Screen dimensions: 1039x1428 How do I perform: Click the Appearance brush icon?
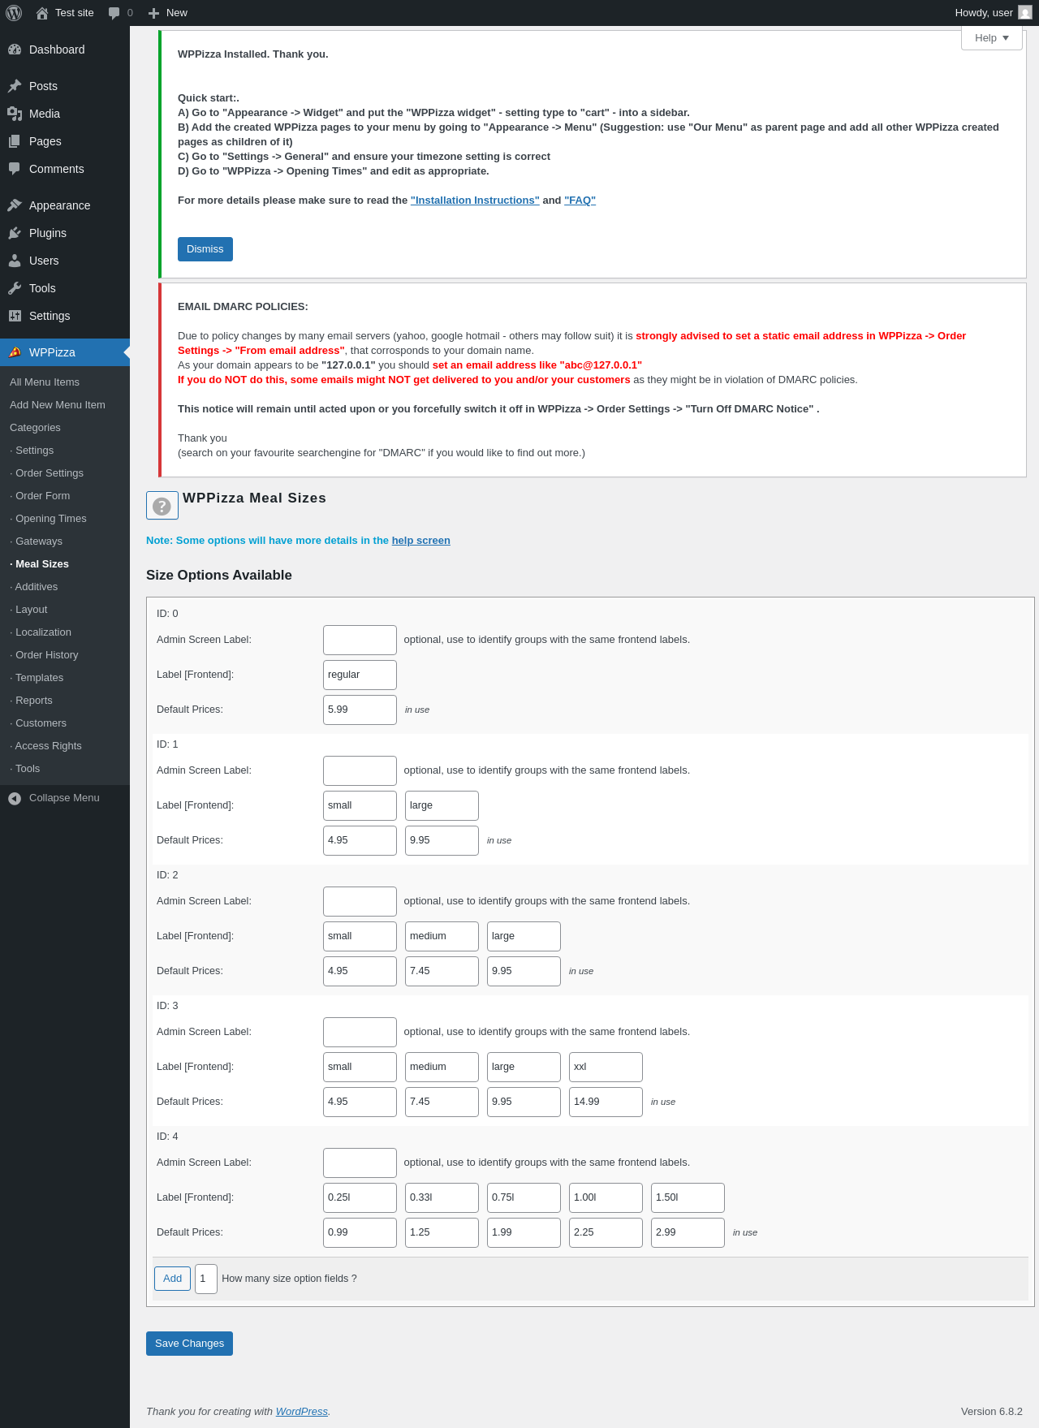click(15, 205)
